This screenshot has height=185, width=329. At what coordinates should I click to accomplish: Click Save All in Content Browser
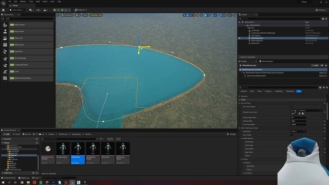coord(27,134)
